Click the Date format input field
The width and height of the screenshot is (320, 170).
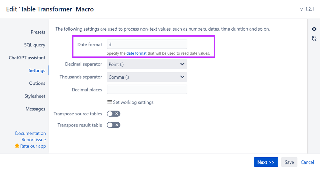147,44
